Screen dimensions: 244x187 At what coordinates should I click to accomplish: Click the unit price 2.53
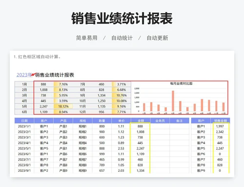[x=121, y=148]
